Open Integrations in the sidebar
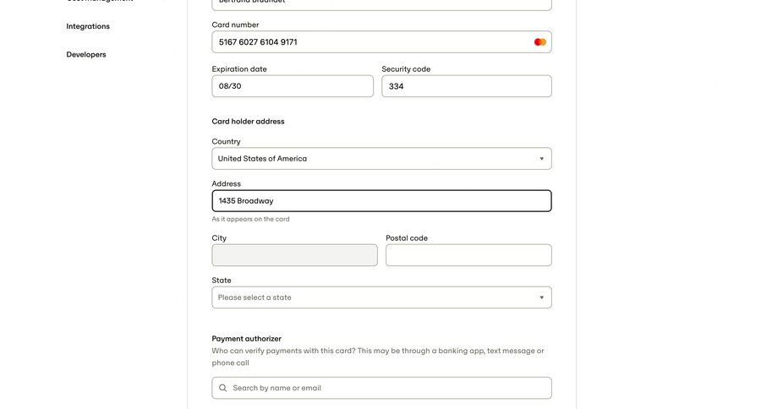 coord(88,26)
